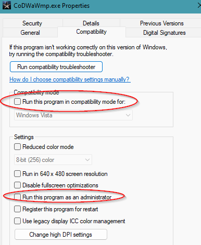Image resolution: width=201 pixels, height=245 pixels.
Task: Select the Compatibility tab
Action: 92,32
